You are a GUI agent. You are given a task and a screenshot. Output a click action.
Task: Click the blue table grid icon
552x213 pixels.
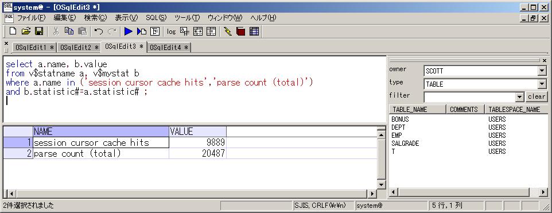[x=254, y=32]
